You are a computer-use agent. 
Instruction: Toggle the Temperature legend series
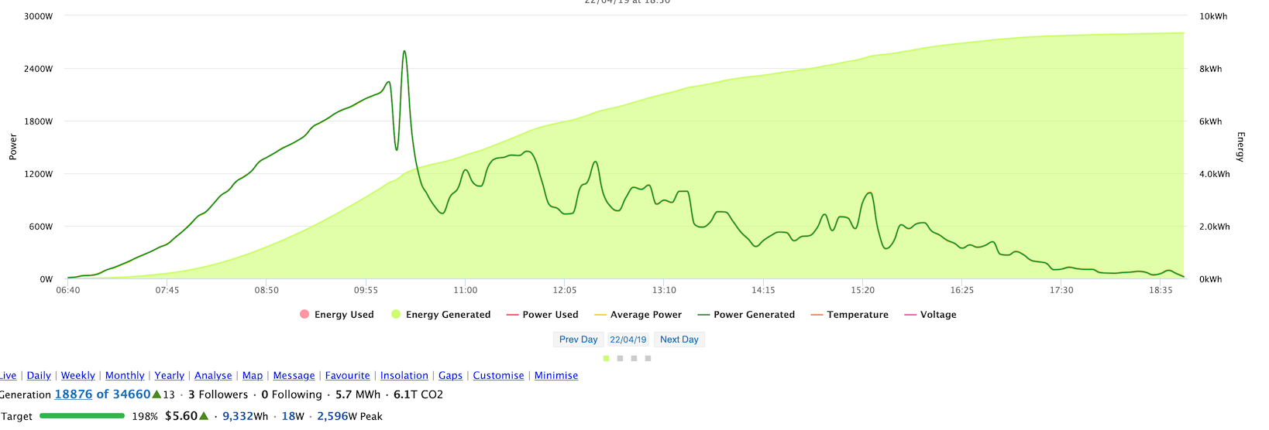click(850, 315)
